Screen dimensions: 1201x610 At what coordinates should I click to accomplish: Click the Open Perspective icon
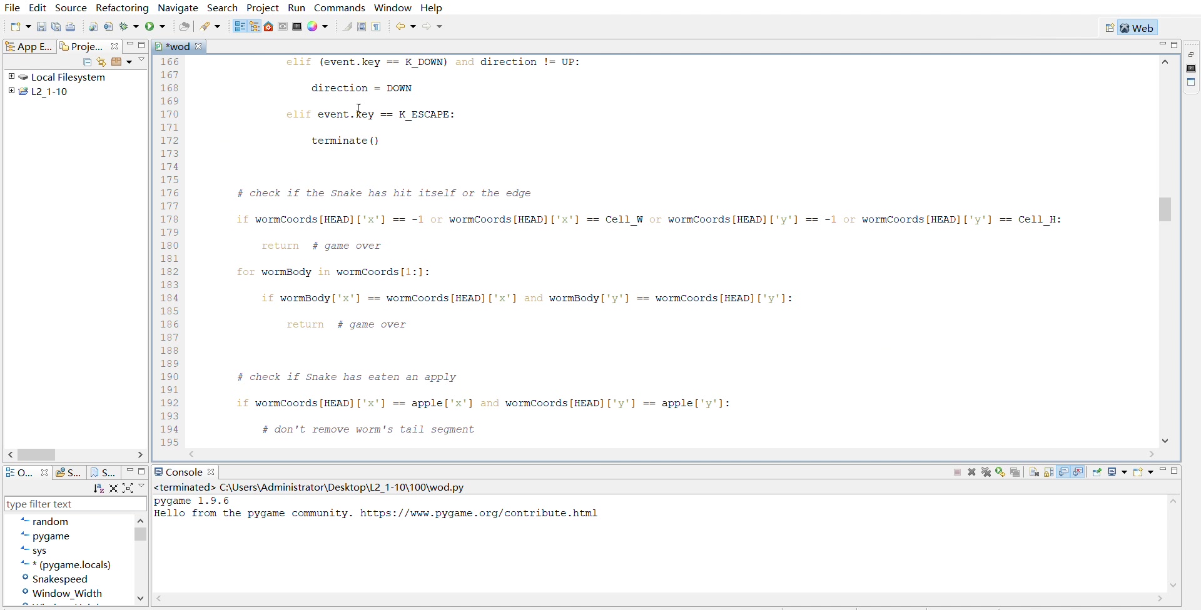pos(1110,28)
